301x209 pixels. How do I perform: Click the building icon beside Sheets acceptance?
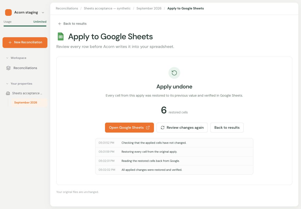coord(8,94)
